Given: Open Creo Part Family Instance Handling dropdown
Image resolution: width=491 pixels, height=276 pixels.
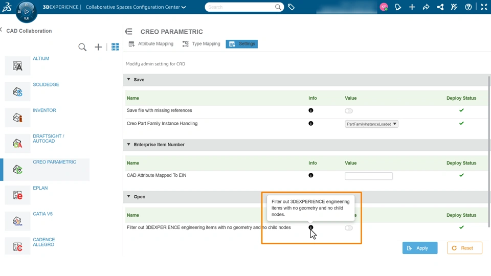Looking at the screenshot, I should (x=371, y=124).
